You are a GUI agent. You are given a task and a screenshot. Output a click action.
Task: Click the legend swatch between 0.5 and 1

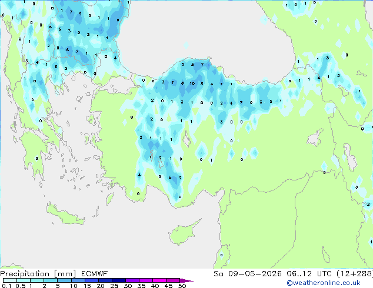24,280
